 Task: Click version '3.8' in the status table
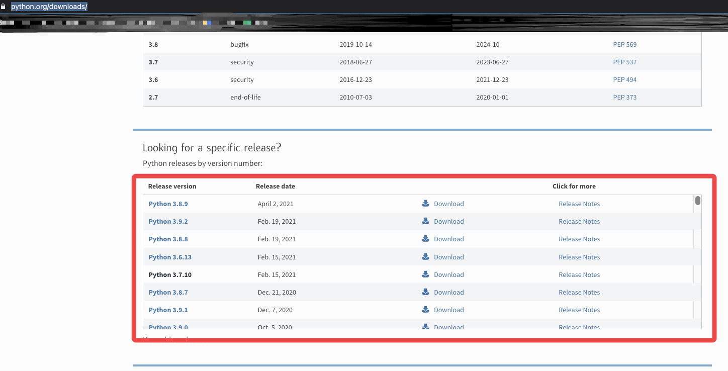153,44
